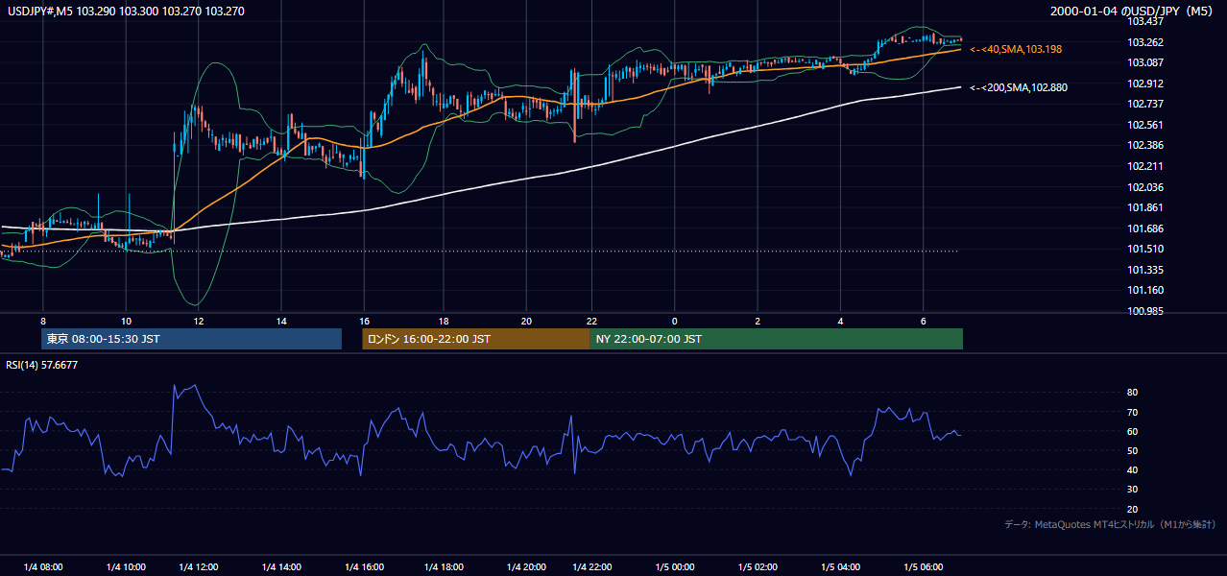This screenshot has height=576, width=1227.
Task: Click RSI scale value 80
Action: click(1133, 393)
